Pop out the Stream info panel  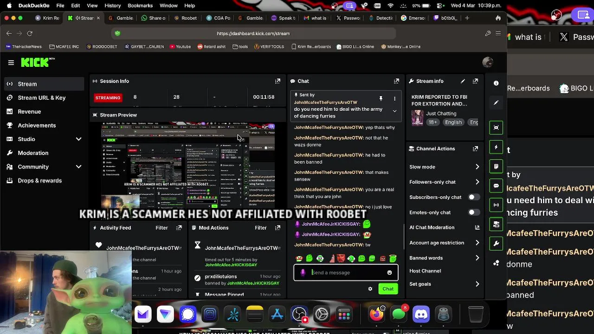click(475, 81)
